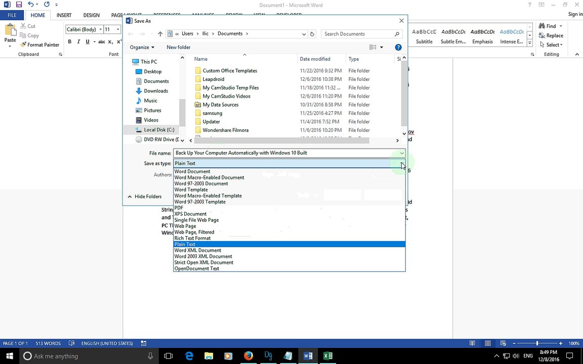Screen dimensions: 583x364
Task: Select Music in navigation pane
Action: tap(146, 100)
